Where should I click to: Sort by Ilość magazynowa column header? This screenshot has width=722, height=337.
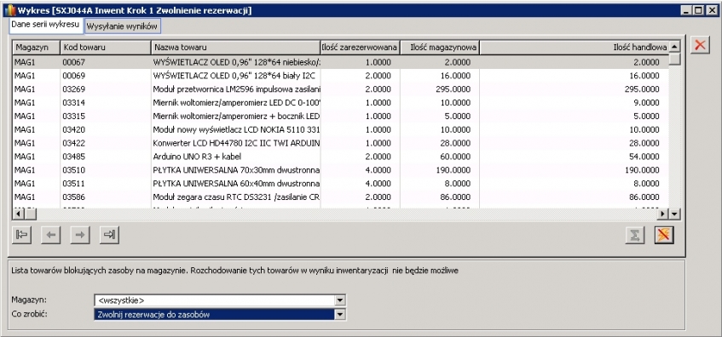pyautogui.click(x=440, y=48)
